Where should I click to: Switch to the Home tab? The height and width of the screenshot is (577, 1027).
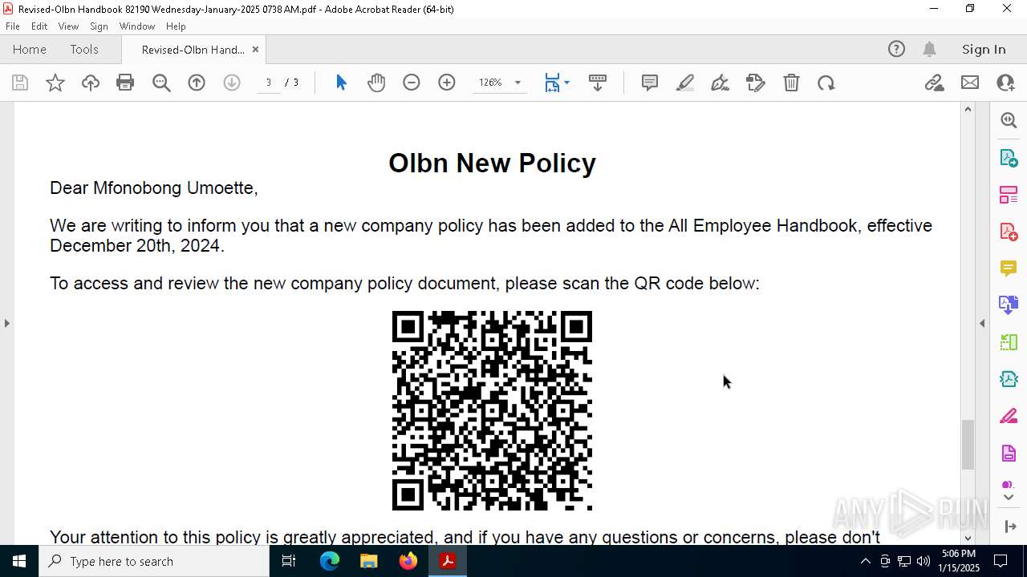pyautogui.click(x=30, y=49)
